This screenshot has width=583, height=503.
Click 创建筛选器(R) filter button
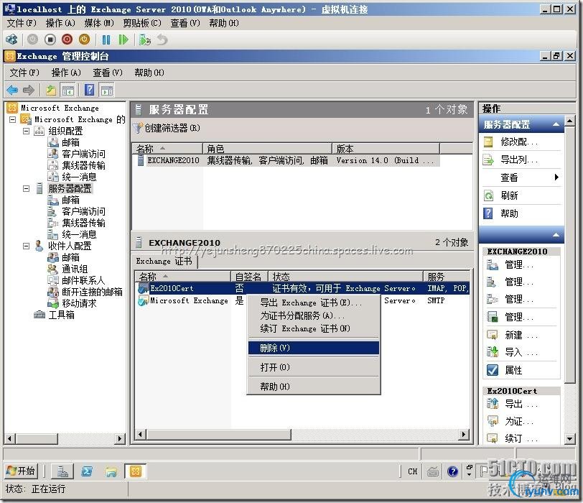point(168,128)
